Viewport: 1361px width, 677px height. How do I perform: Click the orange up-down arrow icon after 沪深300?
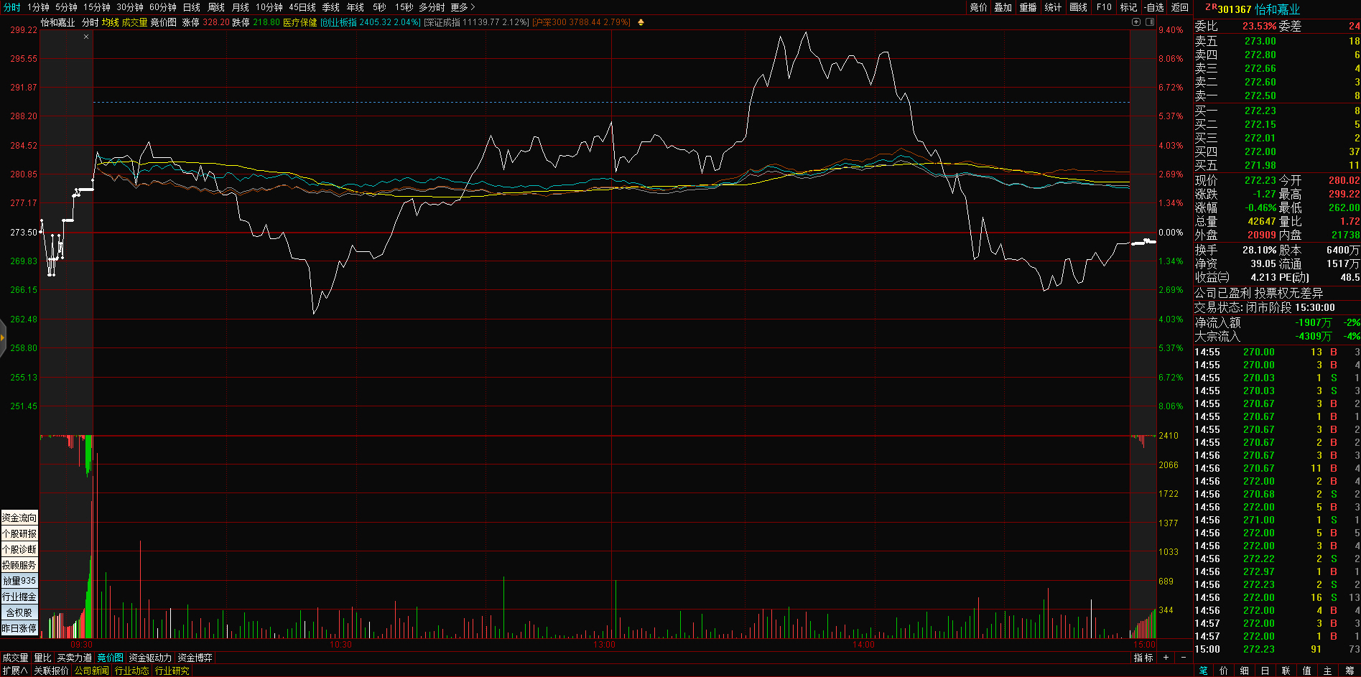coord(641,22)
